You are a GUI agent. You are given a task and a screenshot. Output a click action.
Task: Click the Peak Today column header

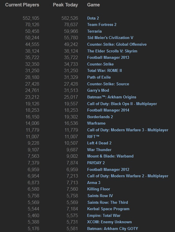pos(65,5)
